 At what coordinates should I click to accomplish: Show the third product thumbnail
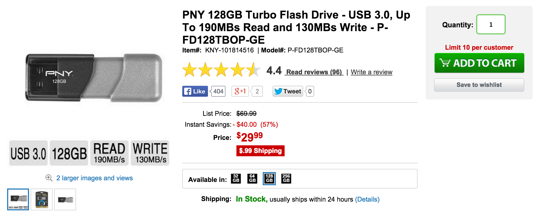(65, 199)
